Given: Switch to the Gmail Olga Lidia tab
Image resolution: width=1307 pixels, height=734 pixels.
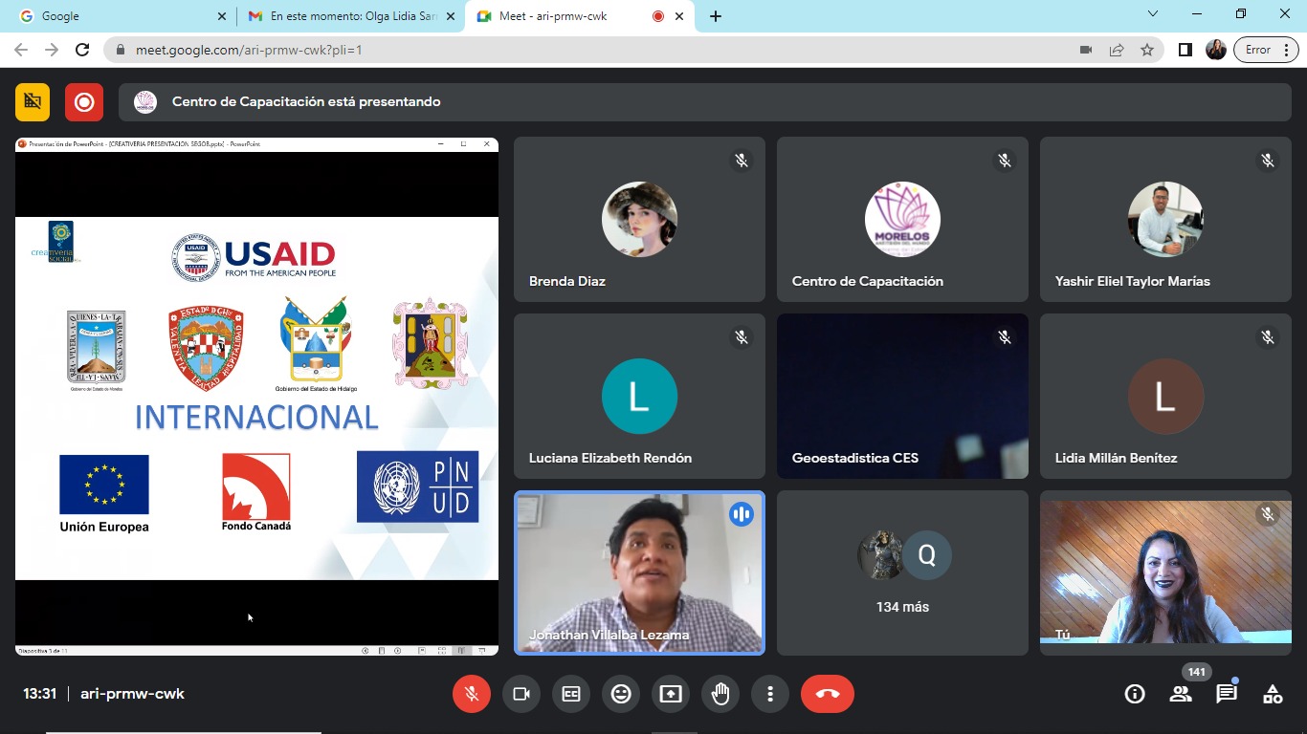Looking at the screenshot, I should pos(349,16).
